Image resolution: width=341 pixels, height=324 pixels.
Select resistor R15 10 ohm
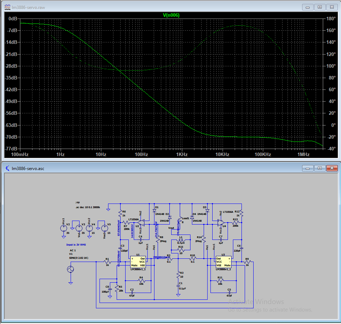click(180, 250)
